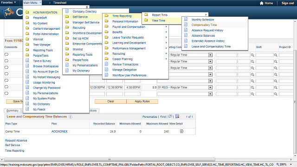The width and height of the screenshot is (297, 167).
Task: Click the Home icon in top bar
Action: tap(262, 3)
